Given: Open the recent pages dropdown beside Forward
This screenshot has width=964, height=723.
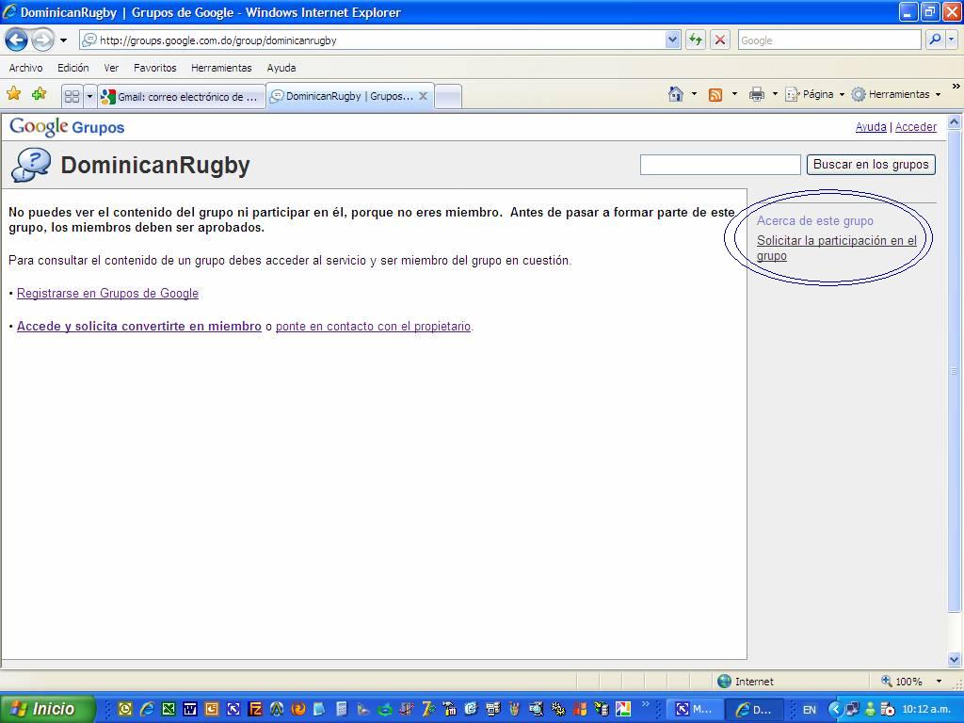Looking at the screenshot, I should (63, 40).
